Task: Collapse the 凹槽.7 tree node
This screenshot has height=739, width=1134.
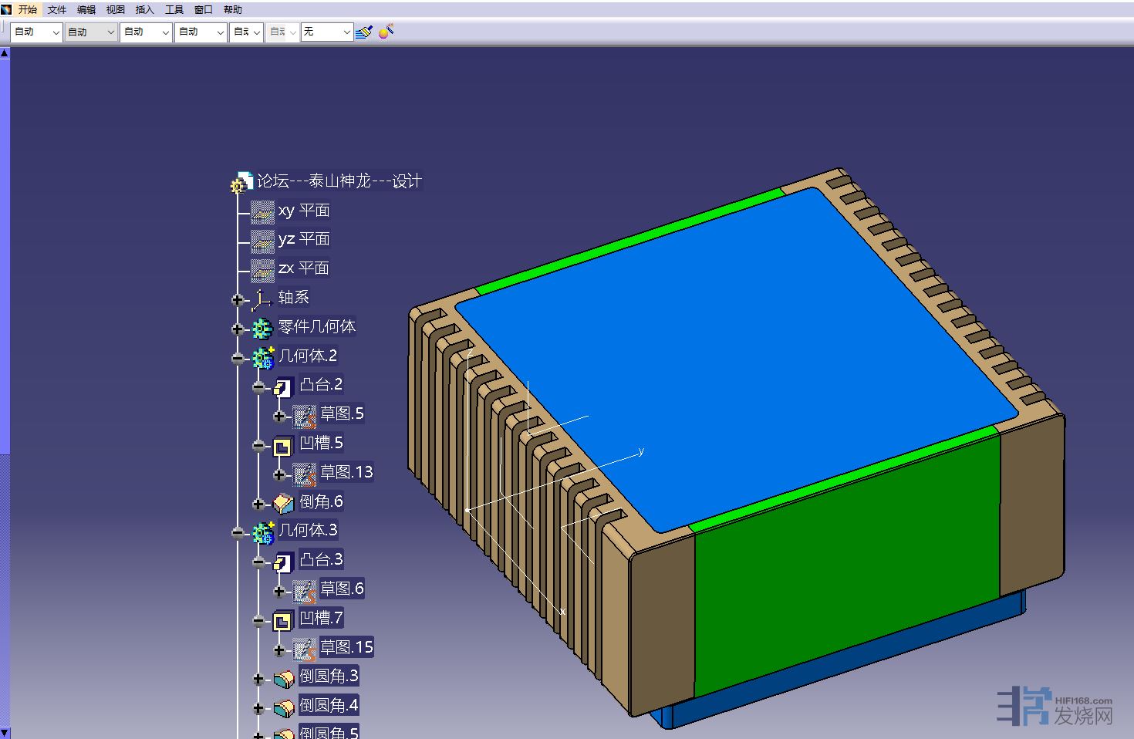Action: point(258,620)
